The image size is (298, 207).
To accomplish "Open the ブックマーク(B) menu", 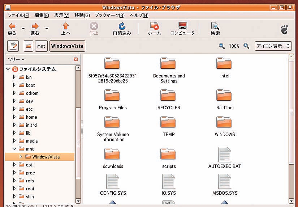I will (110, 16).
